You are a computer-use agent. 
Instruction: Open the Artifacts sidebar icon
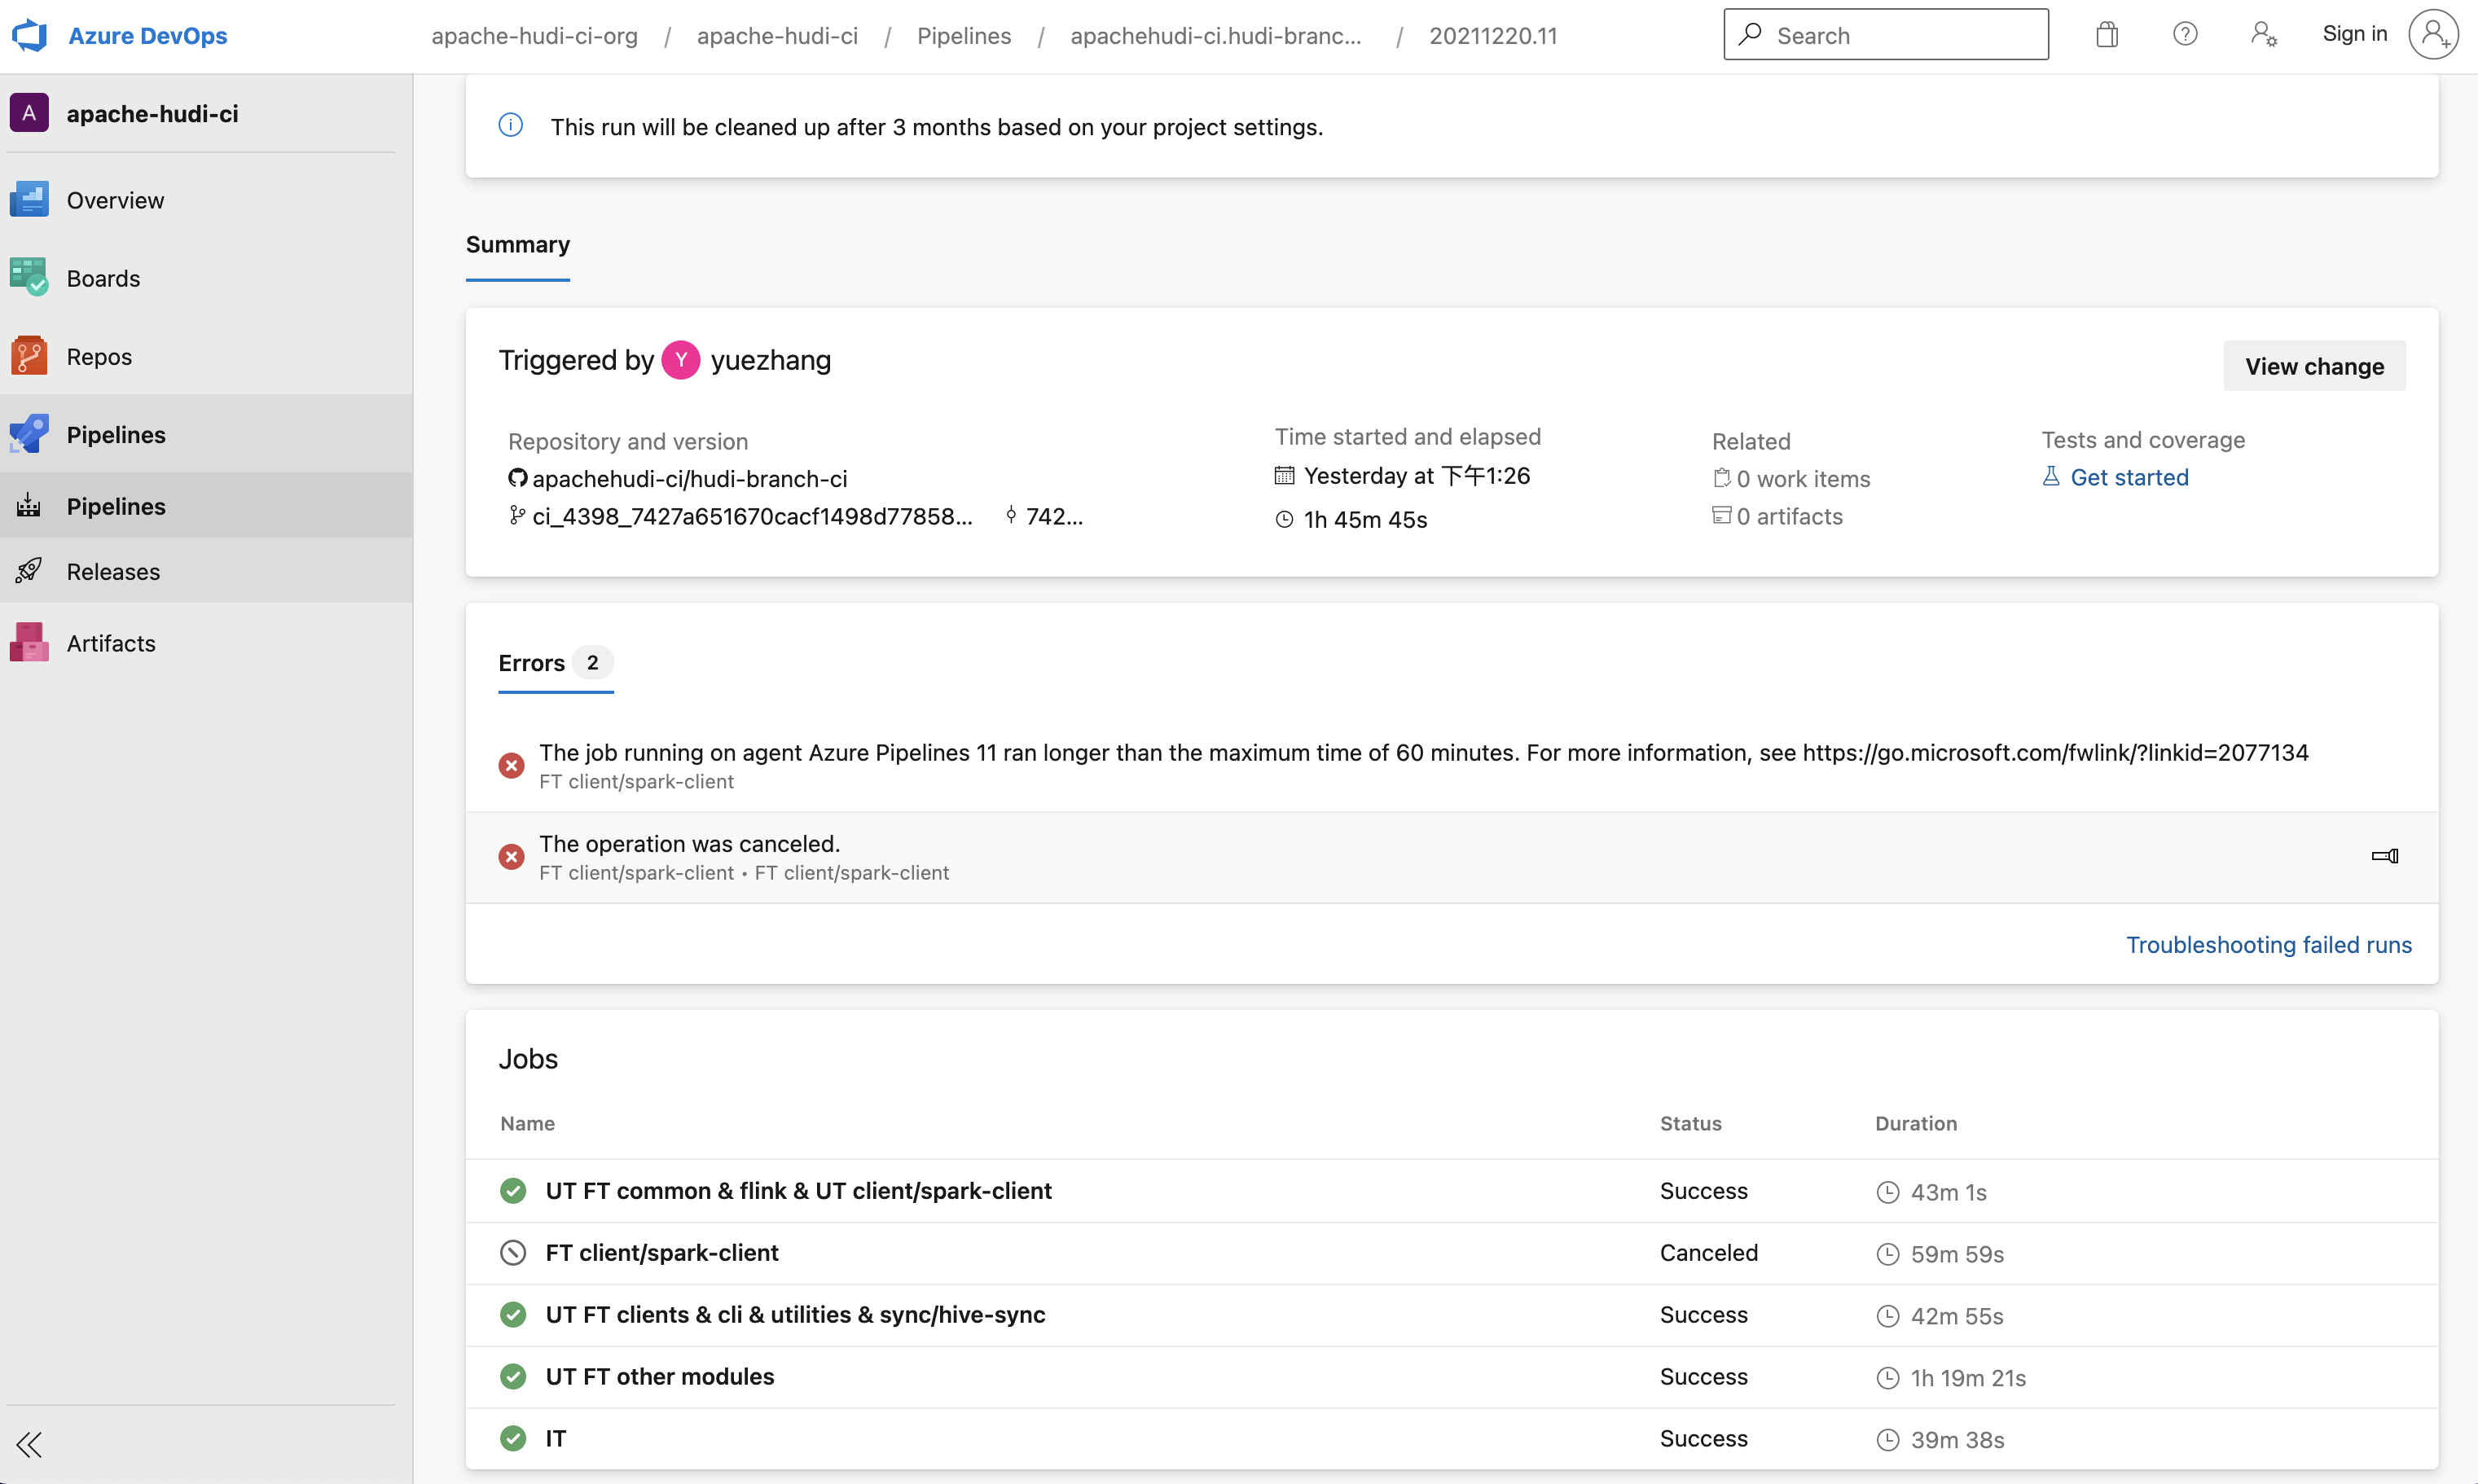point(29,643)
